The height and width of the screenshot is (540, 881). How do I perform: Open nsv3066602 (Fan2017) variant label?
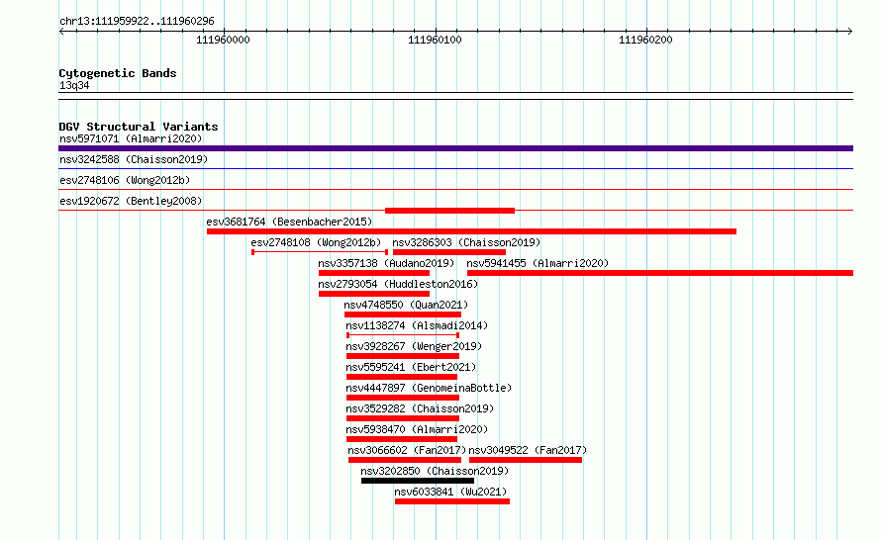407,450
